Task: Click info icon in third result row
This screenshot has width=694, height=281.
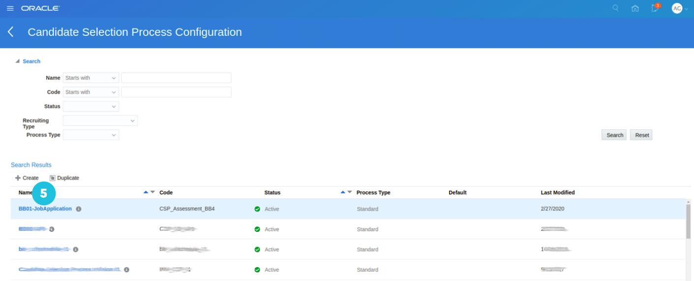Action: 75,250
